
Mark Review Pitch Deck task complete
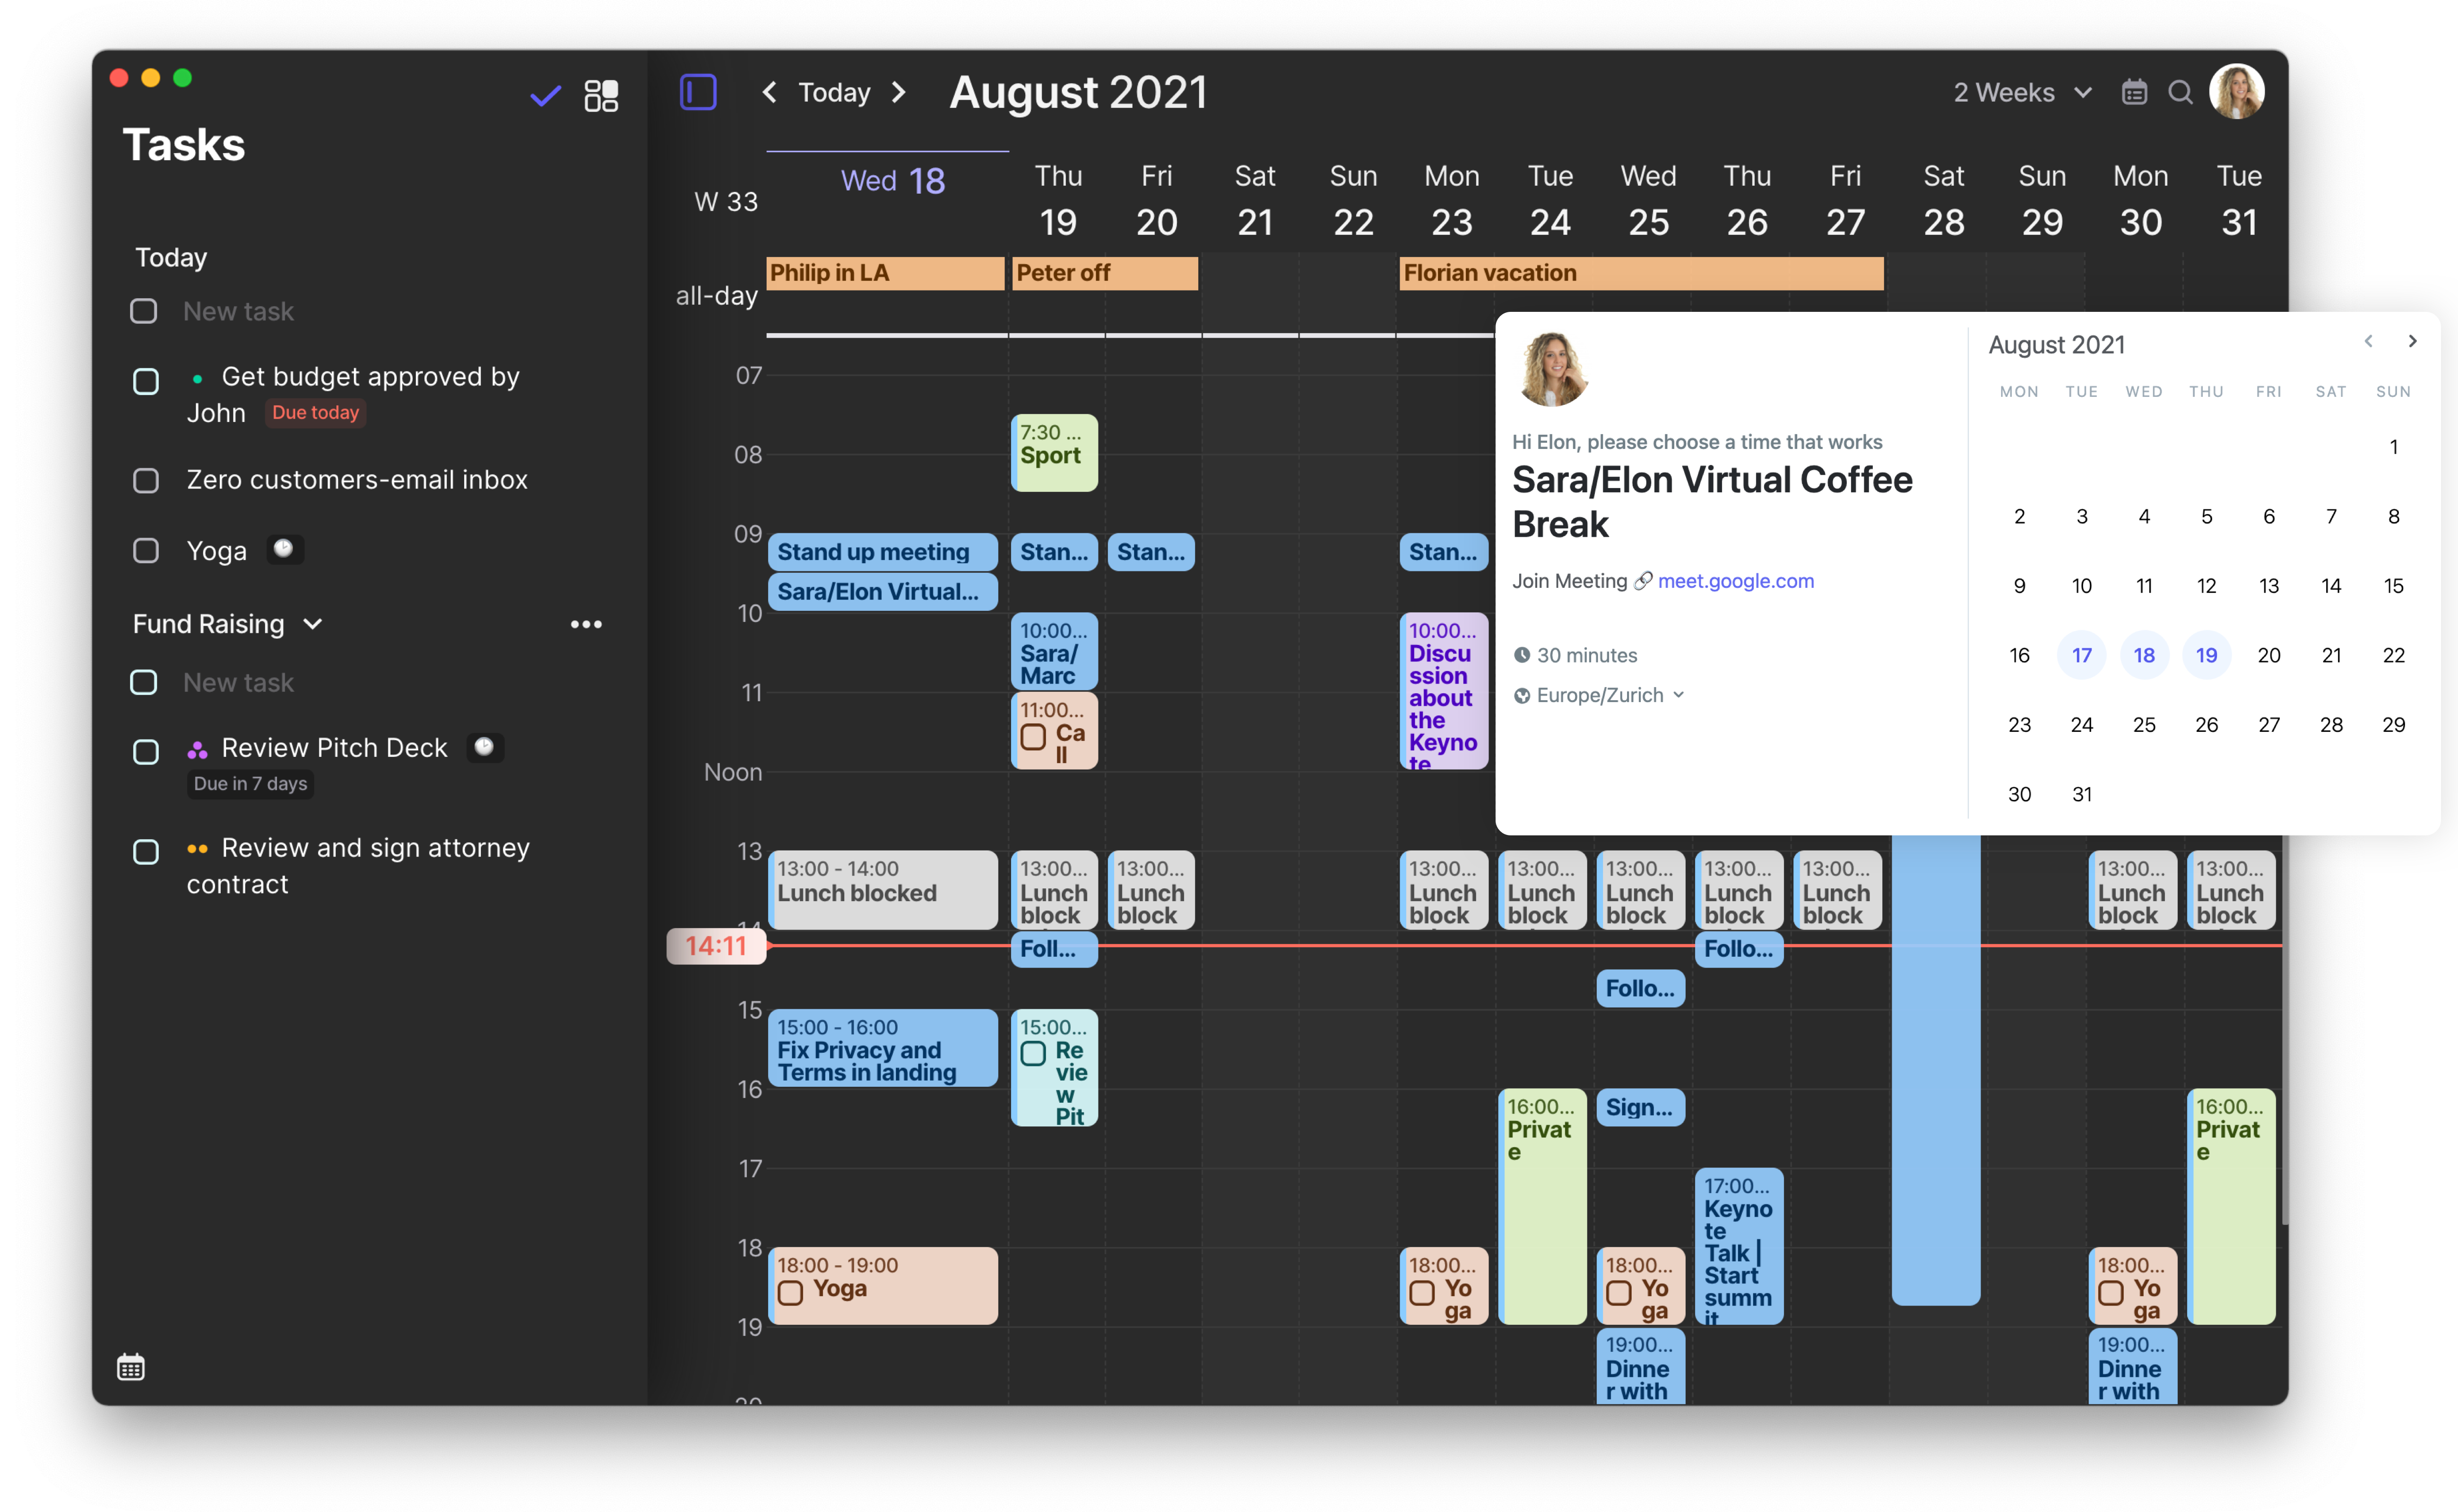click(146, 752)
